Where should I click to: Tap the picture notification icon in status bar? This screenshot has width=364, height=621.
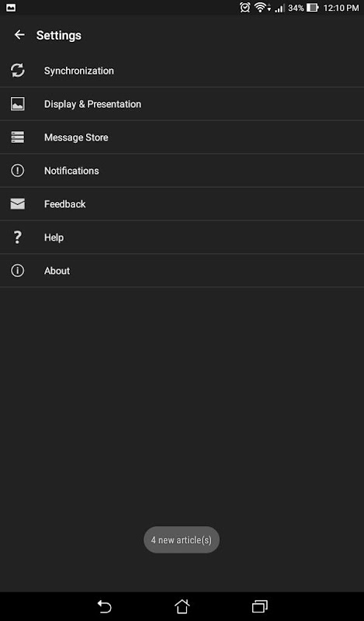pyautogui.click(x=11, y=7)
